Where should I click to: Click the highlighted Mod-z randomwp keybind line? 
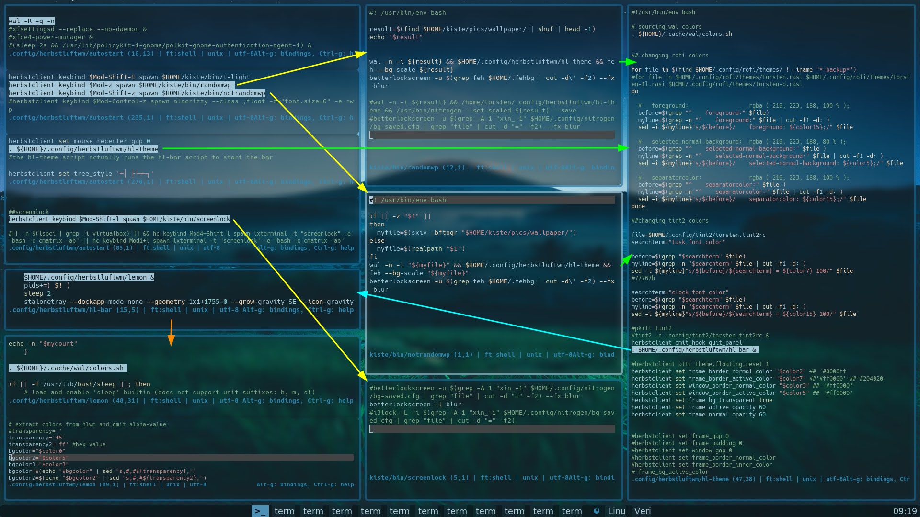119,85
